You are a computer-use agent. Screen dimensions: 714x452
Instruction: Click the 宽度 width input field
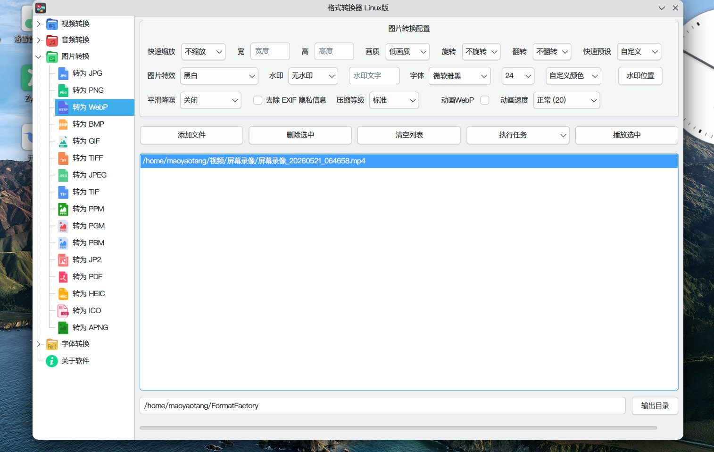click(x=270, y=51)
